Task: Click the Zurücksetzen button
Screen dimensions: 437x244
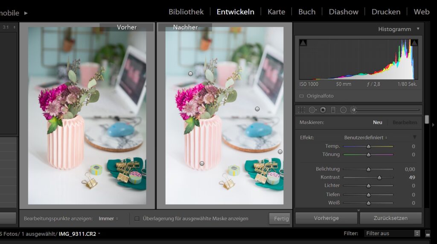Action: pyautogui.click(x=390, y=218)
